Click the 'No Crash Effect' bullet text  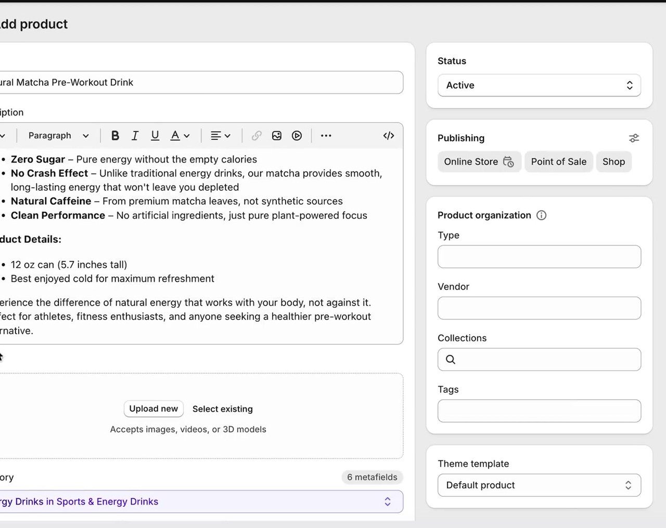click(x=49, y=174)
